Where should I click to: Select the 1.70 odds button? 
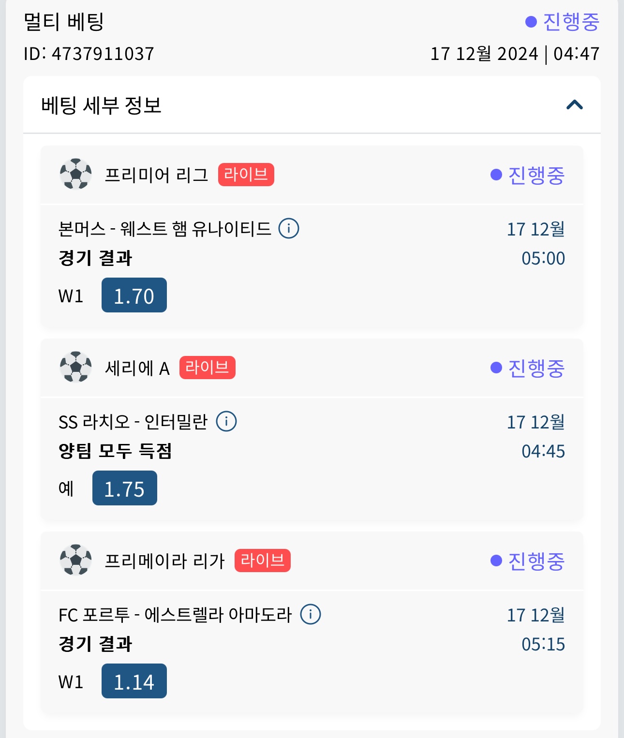[x=134, y=295]
